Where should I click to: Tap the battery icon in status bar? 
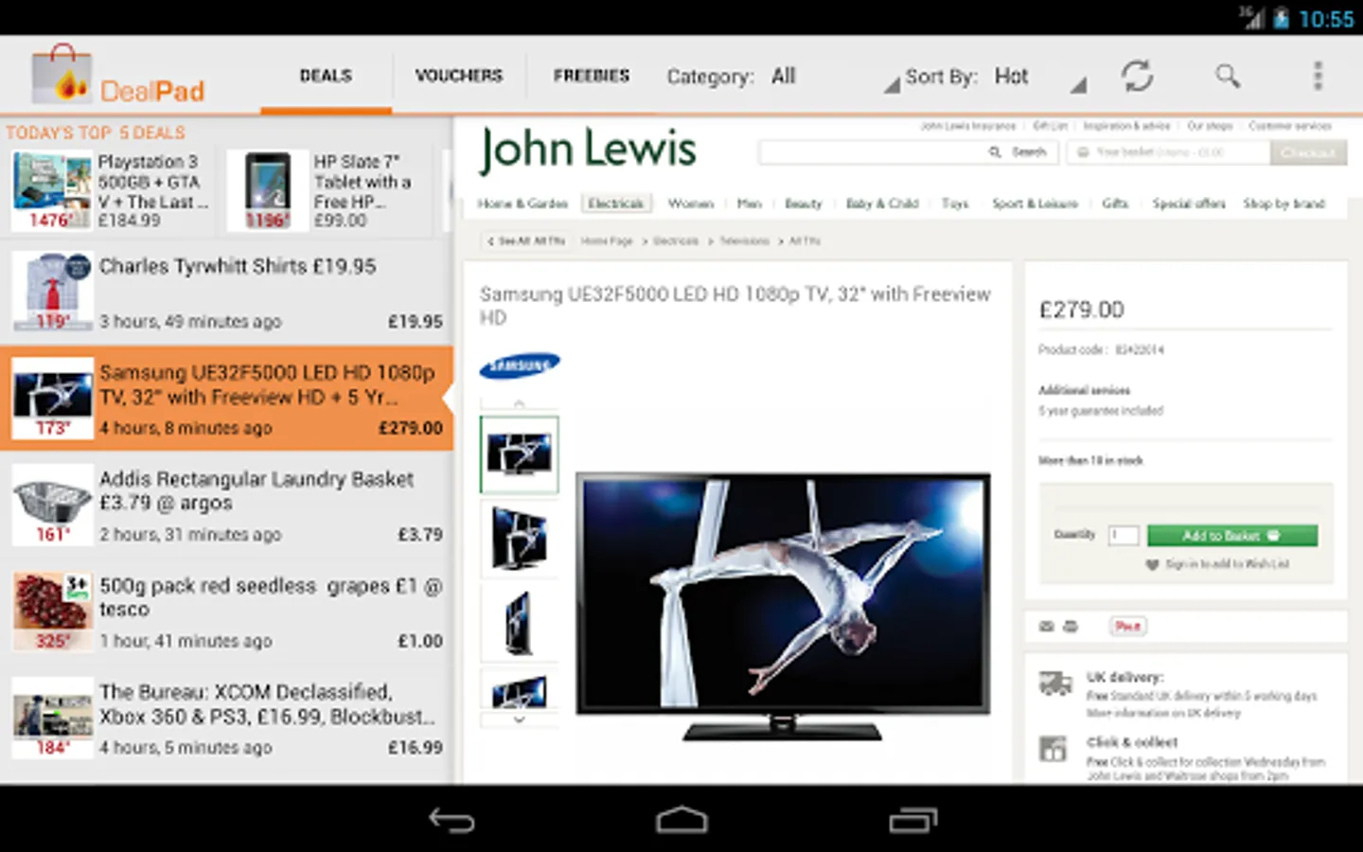(x=1281, y=18)
